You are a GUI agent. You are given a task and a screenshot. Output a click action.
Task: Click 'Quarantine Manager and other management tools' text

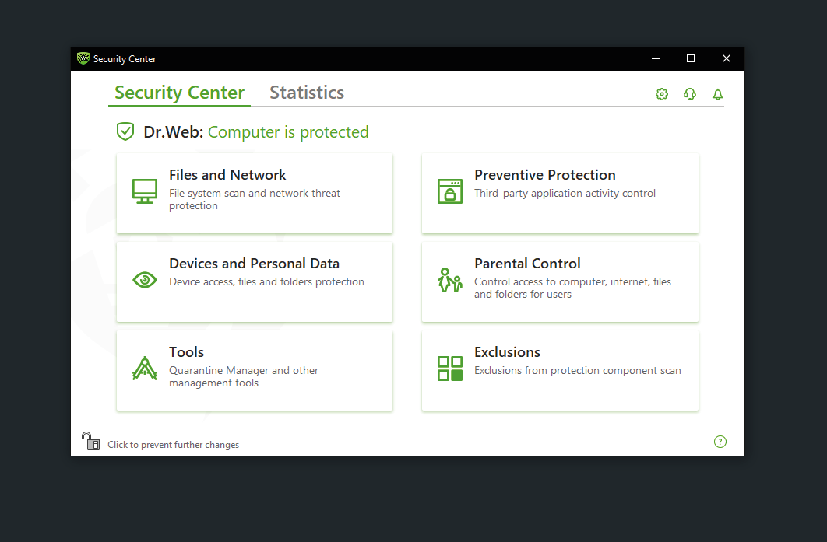pyautogui.click(x=244, y=376)
